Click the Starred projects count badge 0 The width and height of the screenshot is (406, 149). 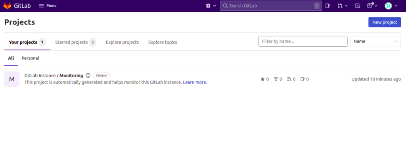pos(93,42)
